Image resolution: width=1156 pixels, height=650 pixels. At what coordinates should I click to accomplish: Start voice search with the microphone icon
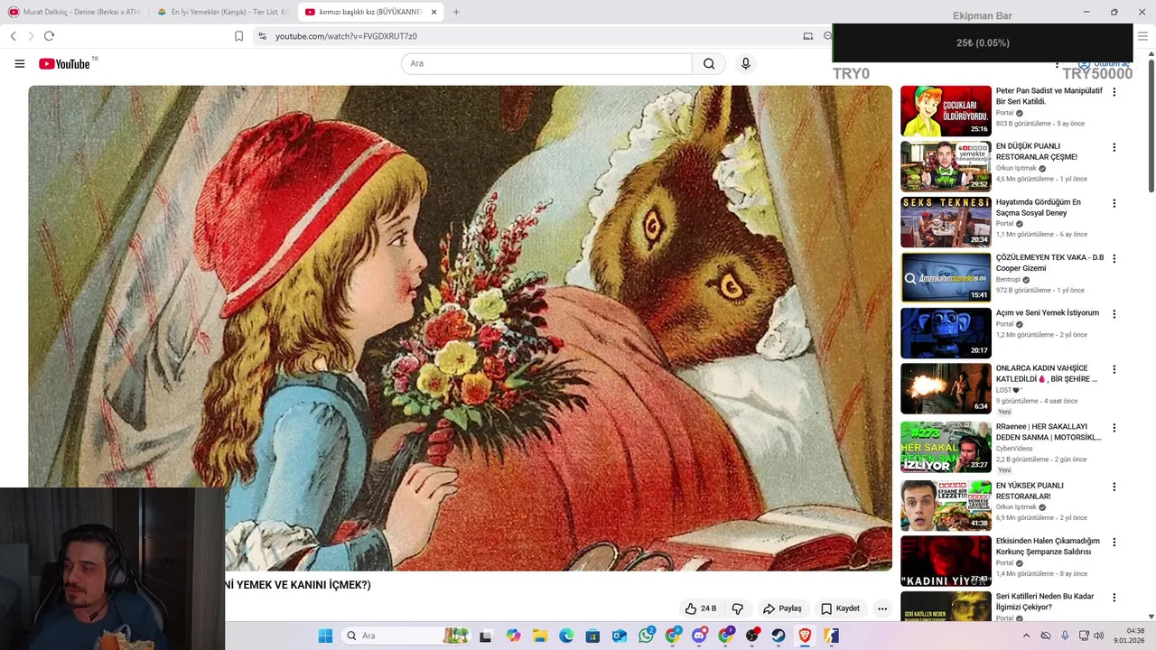pyautogui.click(x=745, y=63)
